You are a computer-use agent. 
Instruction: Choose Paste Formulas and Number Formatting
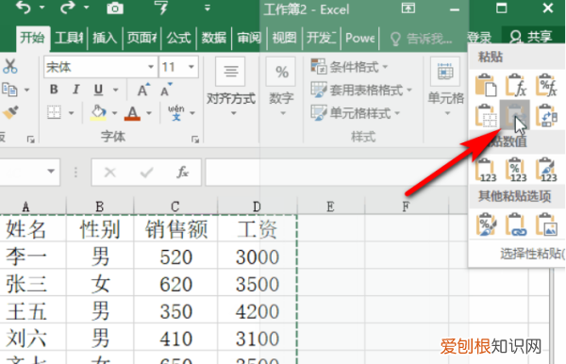546,85
